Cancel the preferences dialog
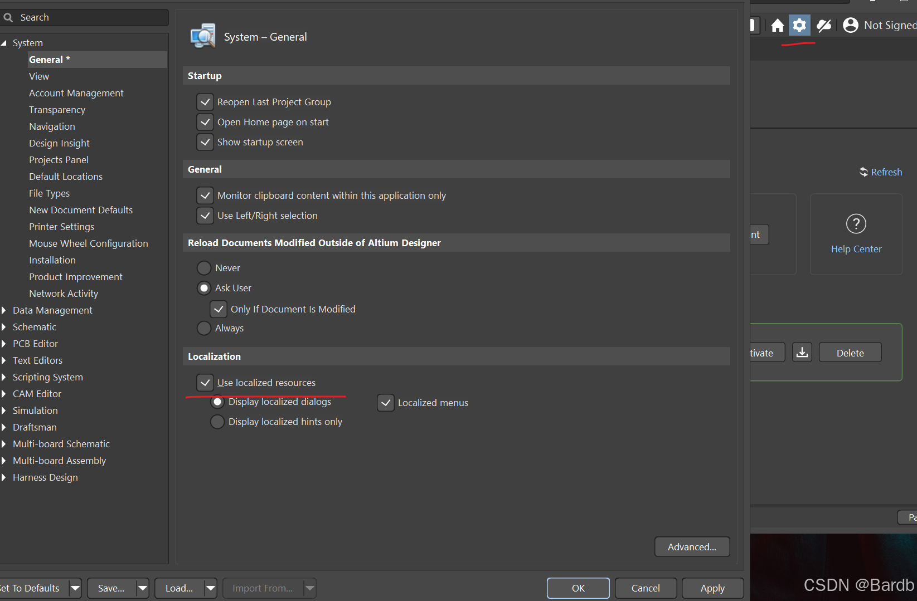 tap(646, 588)
